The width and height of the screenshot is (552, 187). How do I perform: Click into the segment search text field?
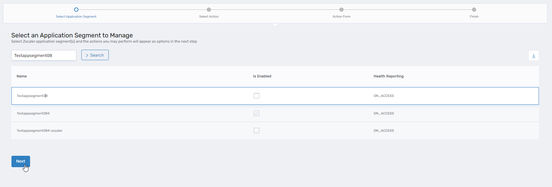click(44, 55)
